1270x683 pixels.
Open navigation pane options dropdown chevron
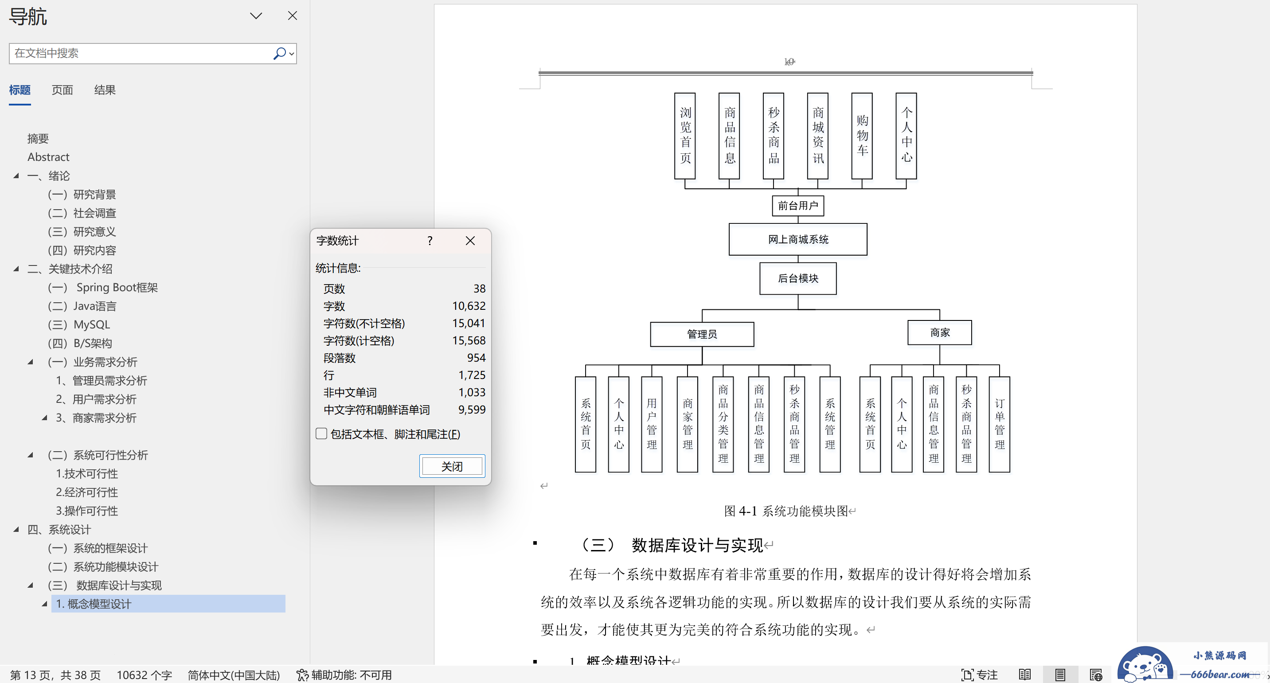point(256,16)
